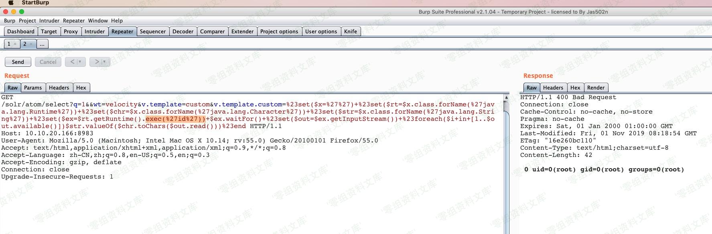Close Repeater tab 1 with its x
The width and height of the screenshot is (712, 234).
15,44
